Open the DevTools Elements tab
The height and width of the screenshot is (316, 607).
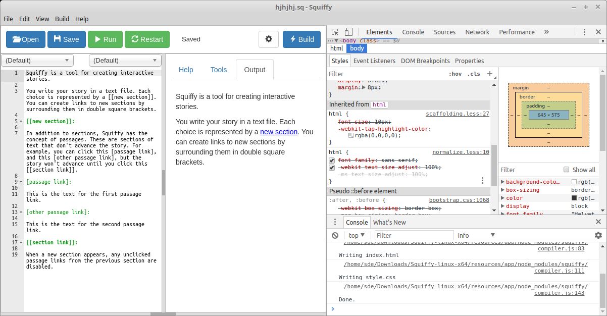click(x=379, y=32)
